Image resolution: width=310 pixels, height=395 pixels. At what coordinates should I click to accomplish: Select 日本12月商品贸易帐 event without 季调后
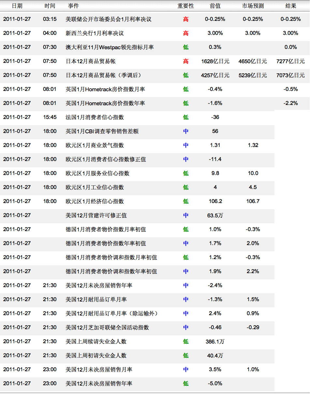pyautogui.click(x=91, y=61)
